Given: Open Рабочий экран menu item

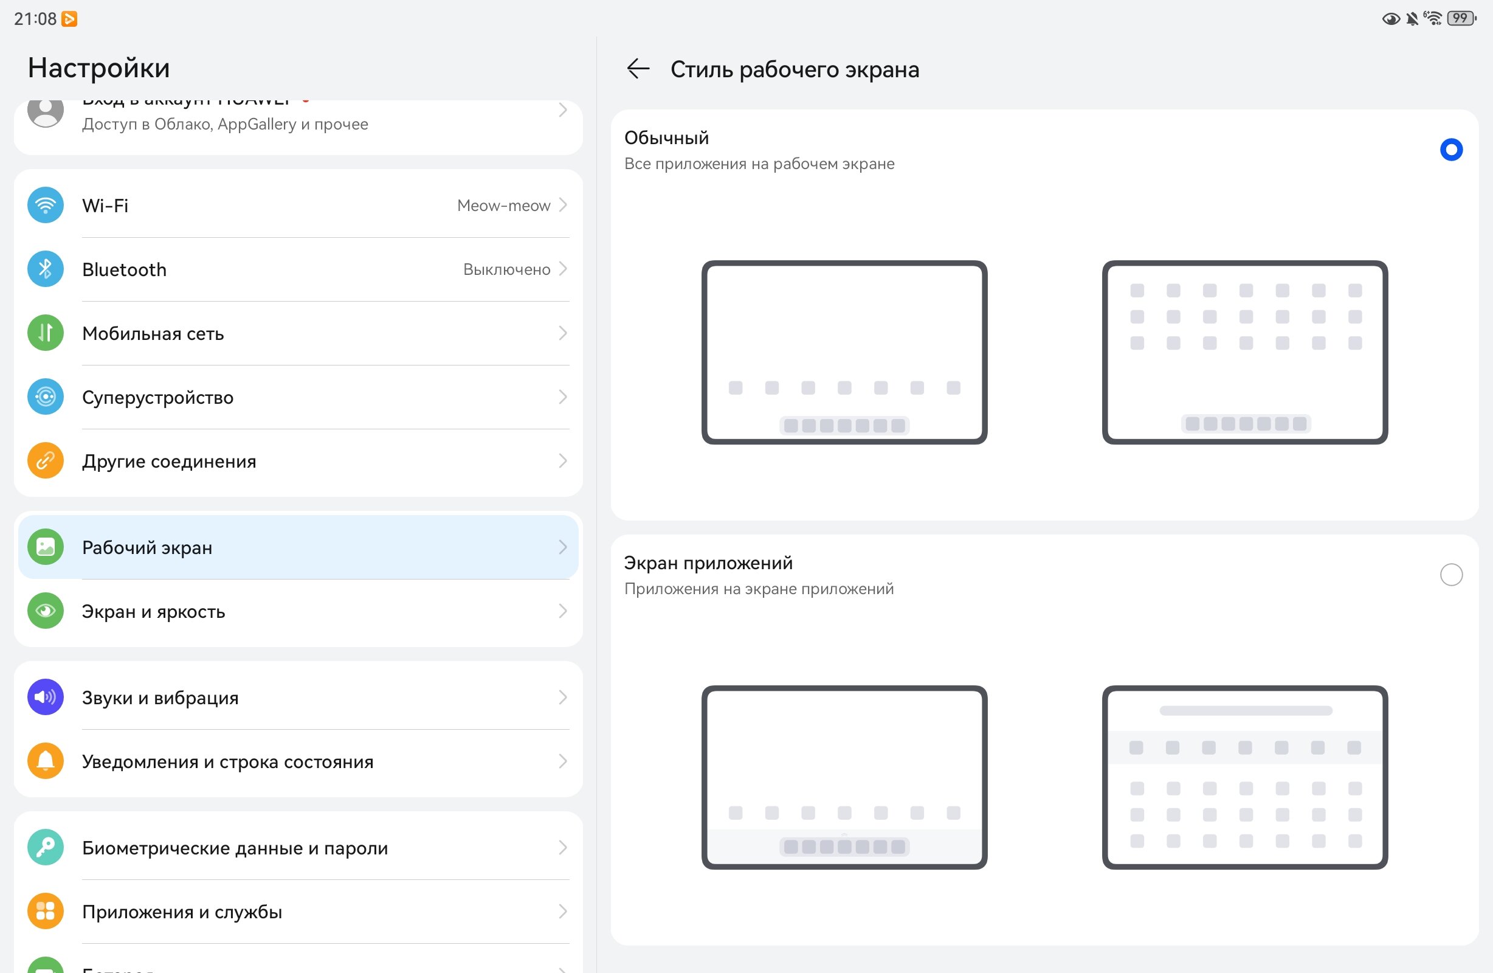Looking at the screenshot, I should 298,547.
